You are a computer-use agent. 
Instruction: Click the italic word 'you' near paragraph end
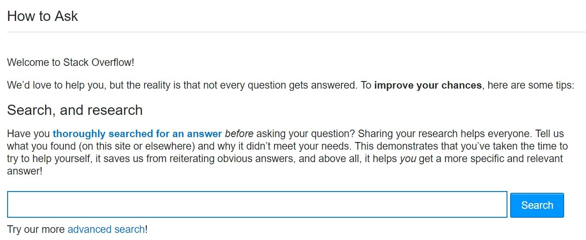[407, 159]
